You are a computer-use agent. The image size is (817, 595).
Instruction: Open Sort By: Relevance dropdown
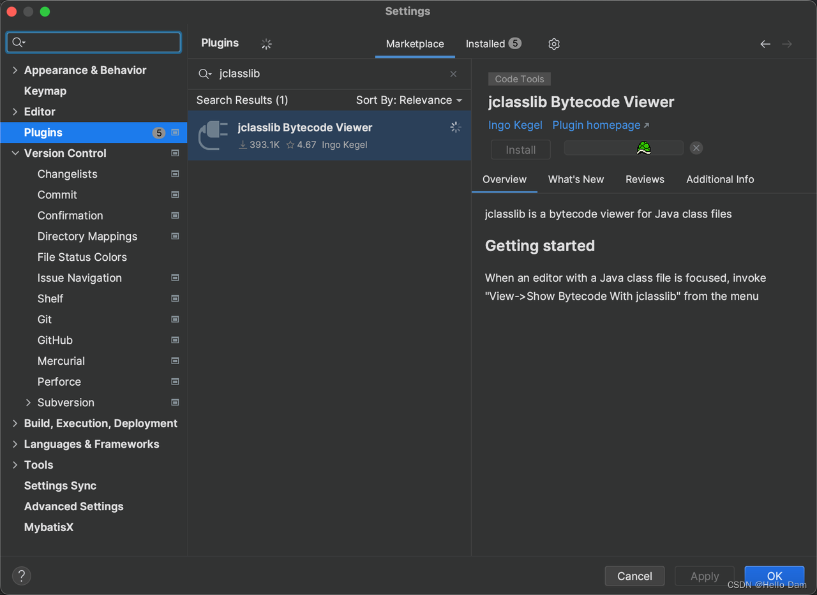click(409, 100)
